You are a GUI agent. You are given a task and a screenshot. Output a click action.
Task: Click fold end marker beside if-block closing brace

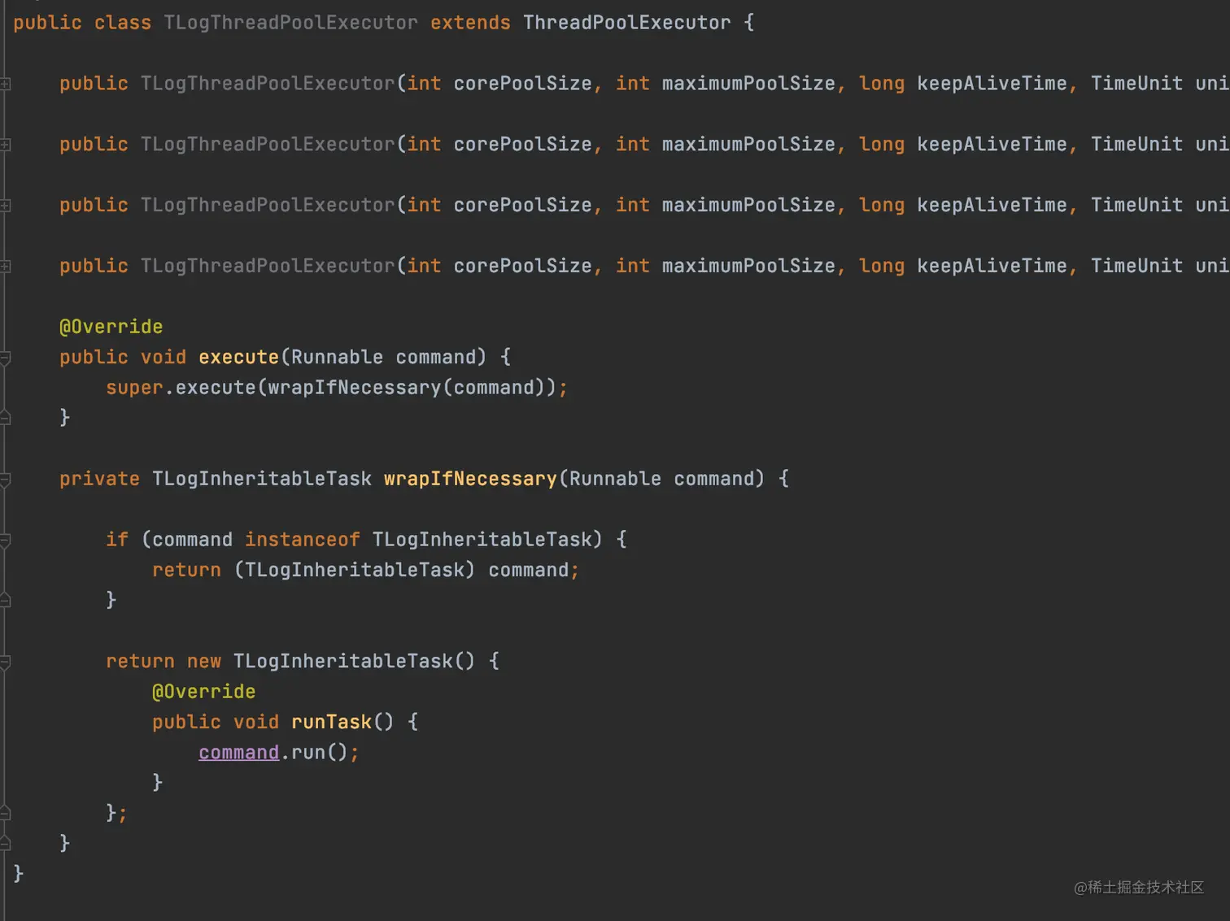[x=5, y=601]
